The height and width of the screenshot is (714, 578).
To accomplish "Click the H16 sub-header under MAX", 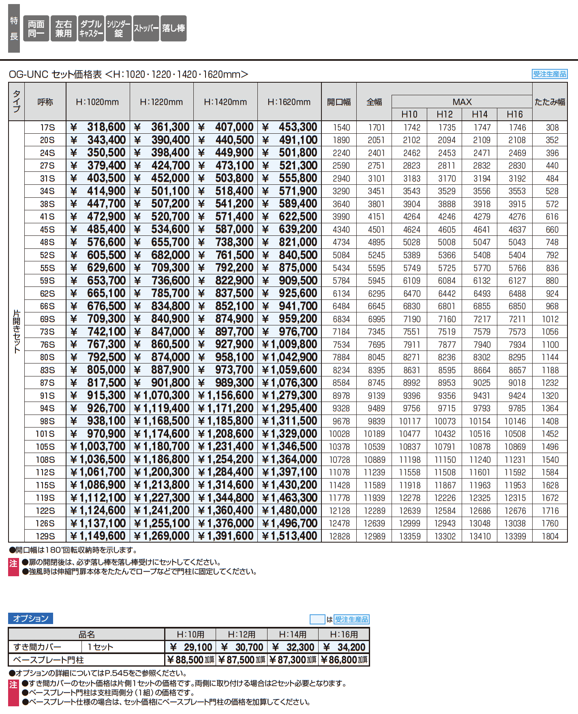I will tap(515, 114).
